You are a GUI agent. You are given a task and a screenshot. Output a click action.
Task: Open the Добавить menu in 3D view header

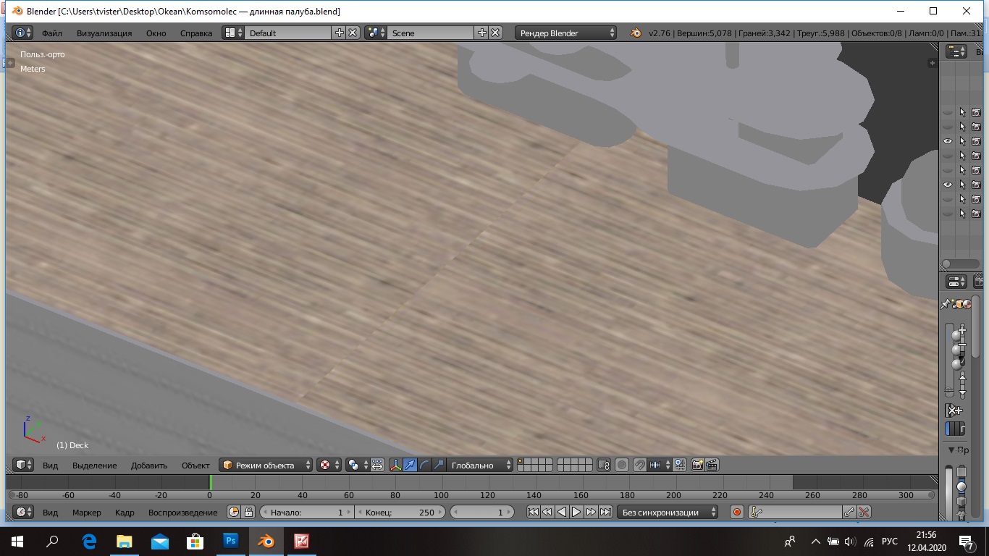pyautogui.click(x=149, y=466)
